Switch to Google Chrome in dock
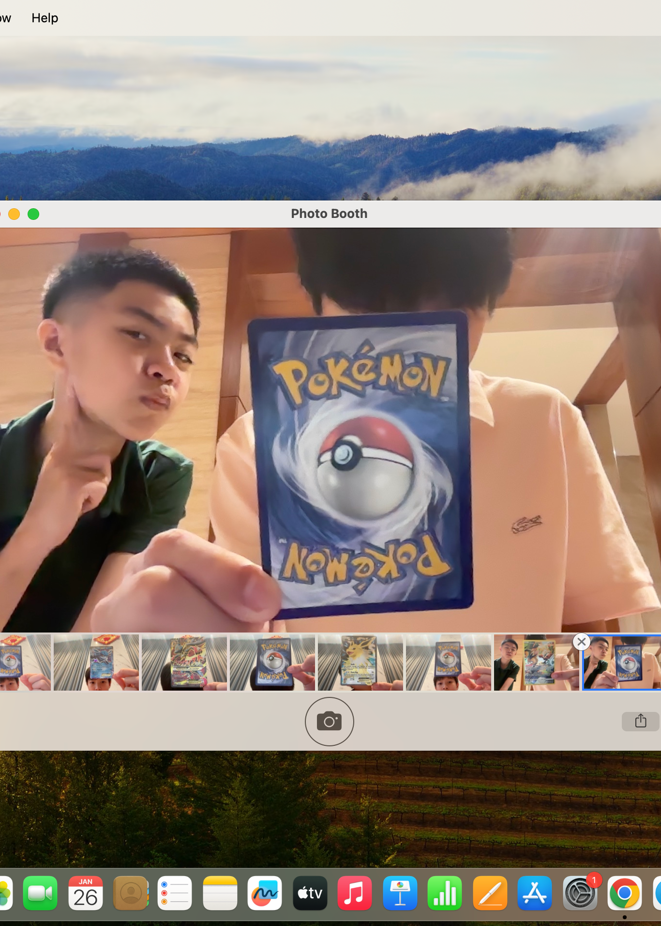661x926 pixels. (624, 893)
